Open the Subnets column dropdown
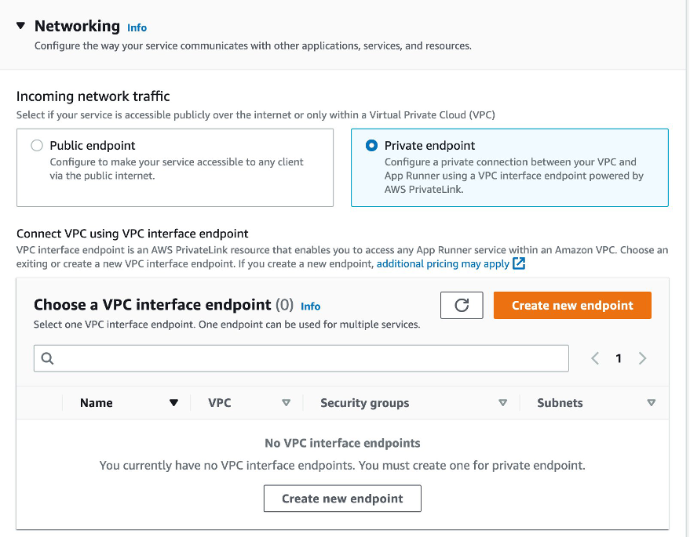Image resolution: width=690 pixels, height=537 pixels. point(652,402)
